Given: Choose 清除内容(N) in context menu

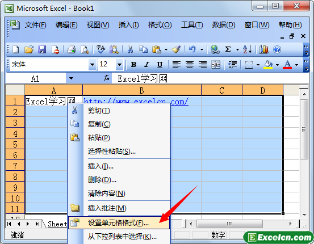Looking at the screenshot, I should pyautogui.click(x=119, y=193).
